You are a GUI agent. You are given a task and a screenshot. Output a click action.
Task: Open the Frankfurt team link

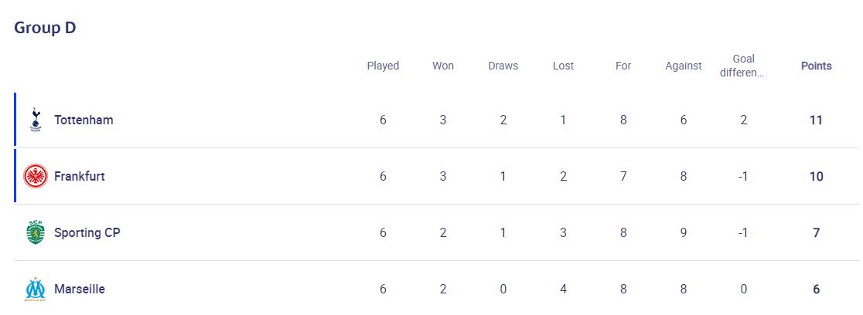point(79,177)
